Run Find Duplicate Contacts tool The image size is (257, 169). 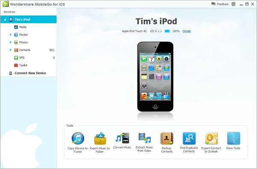click(x=189, y=143)
